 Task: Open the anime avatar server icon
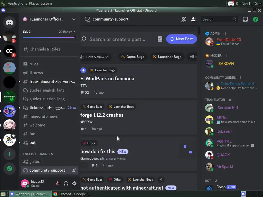coord(10,125)
